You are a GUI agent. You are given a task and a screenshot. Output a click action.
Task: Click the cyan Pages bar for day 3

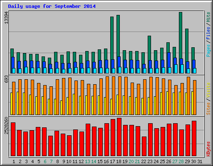[x=26, y=70]
